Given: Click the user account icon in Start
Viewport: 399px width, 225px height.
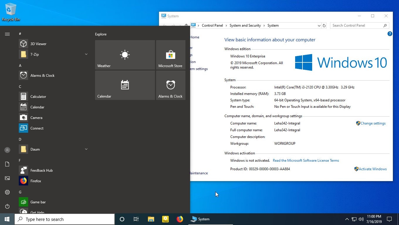Looking at the screenshot, I should 7,150.
